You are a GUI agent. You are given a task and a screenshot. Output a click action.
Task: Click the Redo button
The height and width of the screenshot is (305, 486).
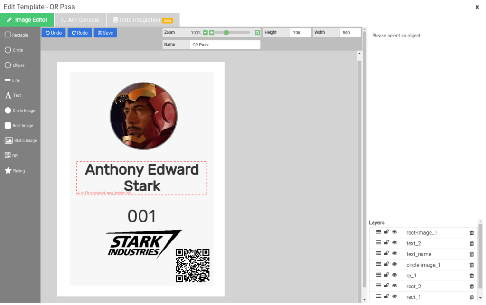point(80,33)
